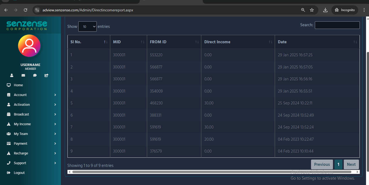Click the horizontal scrollbar right arrow
Viewport: 369px width, 185px height.
pyautogui.click(x=357, y=172)
